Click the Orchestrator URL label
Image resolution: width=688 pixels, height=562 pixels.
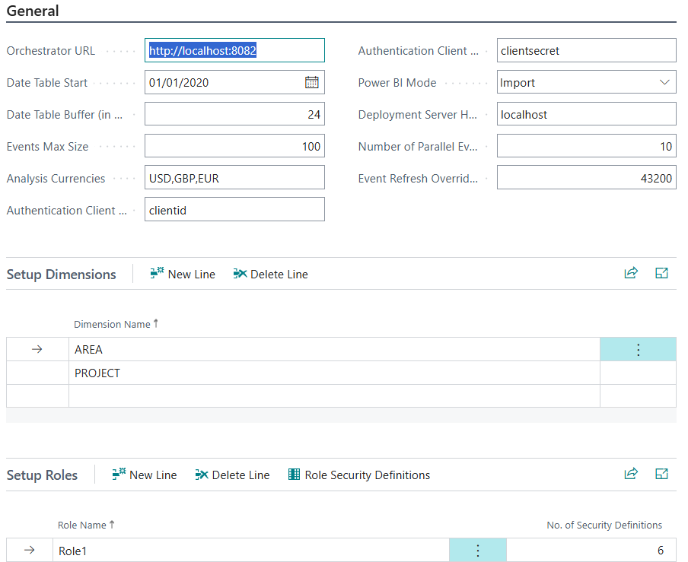[51, 51]
